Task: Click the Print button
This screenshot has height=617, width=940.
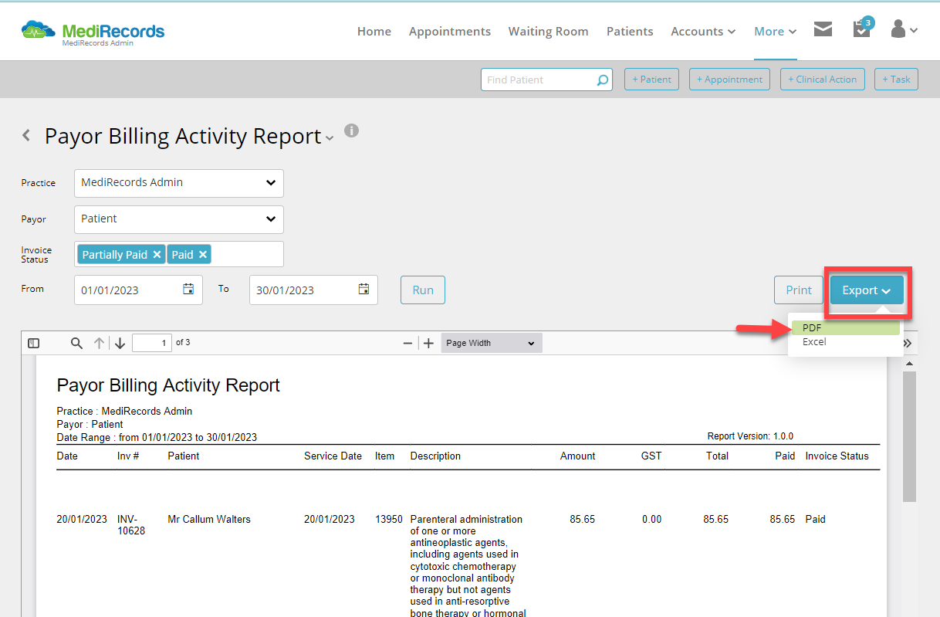Action: pos(799,290)
